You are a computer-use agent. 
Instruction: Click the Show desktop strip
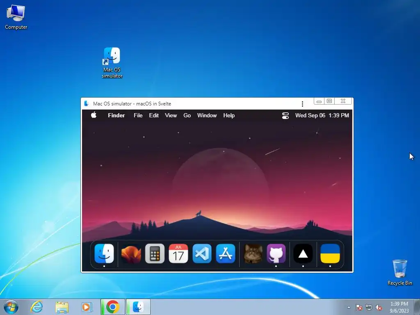pyautogui.click(x=417, y=307)
